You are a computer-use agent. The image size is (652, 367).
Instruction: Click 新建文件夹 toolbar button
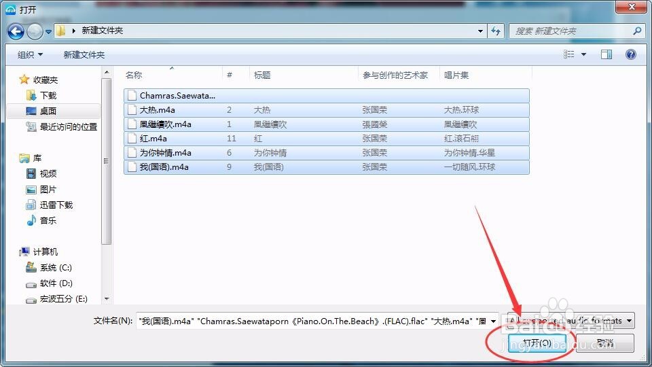[84, 54]
